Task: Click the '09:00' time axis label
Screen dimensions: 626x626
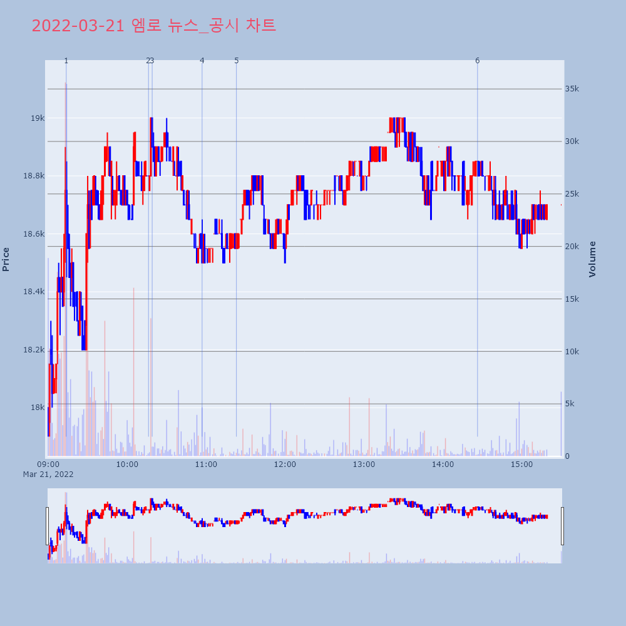Action: coord(48,464)
